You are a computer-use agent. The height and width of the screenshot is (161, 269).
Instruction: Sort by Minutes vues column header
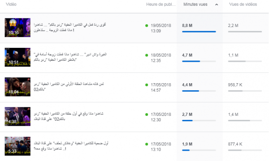pos(195,4)
